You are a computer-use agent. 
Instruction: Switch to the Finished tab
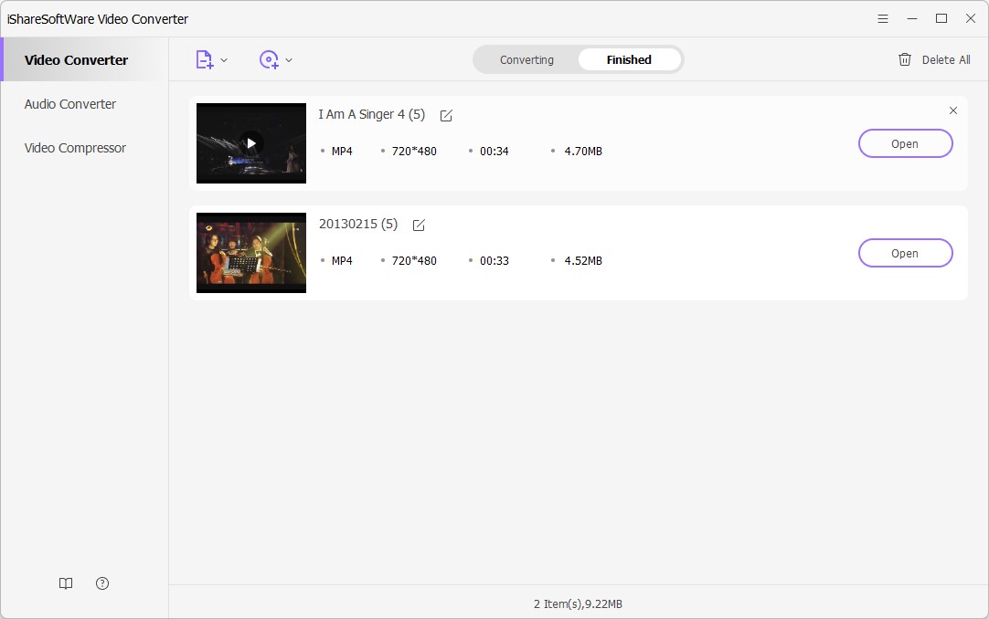tap(629, 60)
